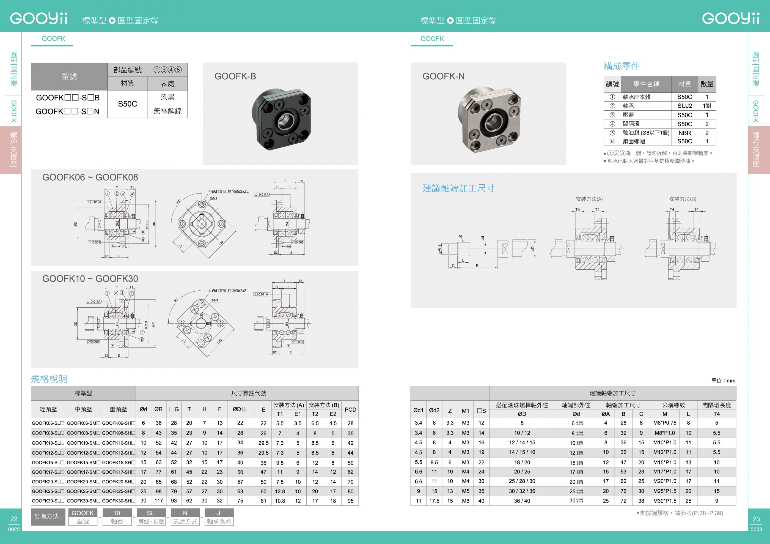This screenshot has height=544, width=770.
Task: Click the 無電解鎳 surface treatment cell
Action: tap(168, 111)
